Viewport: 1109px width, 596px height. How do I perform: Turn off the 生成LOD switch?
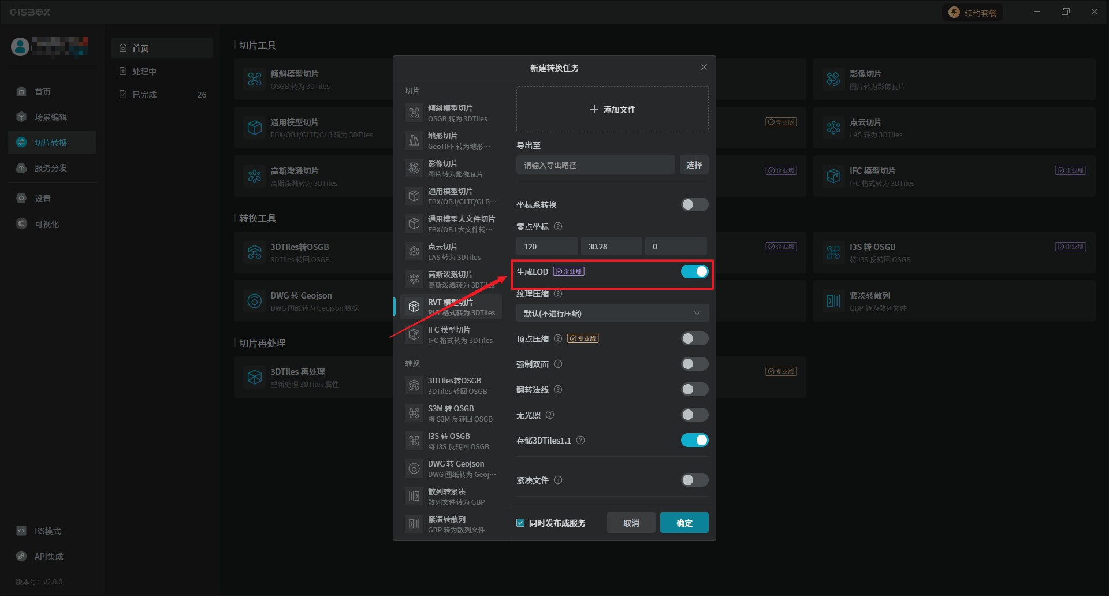pyautogui.click(x=694, y=271)
